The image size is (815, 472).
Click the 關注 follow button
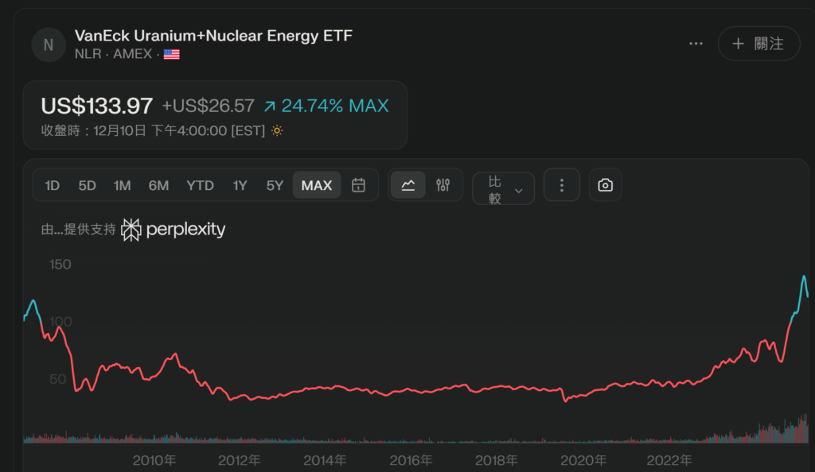click(x=758, y=44)
